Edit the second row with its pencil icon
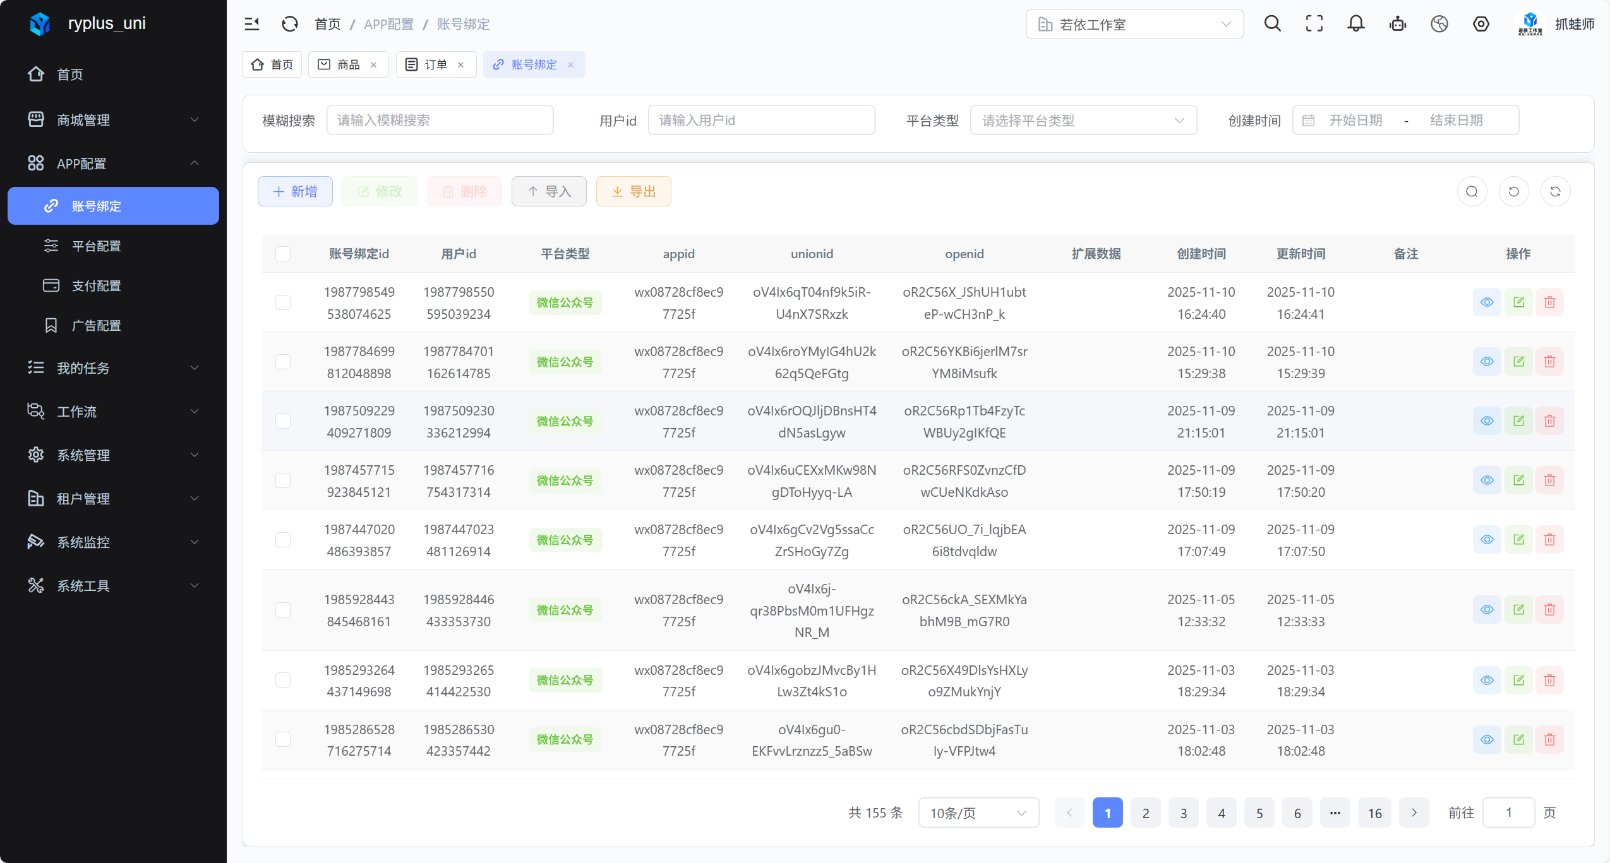The width and height of the screenshot is (1610, 863). click(x=1518, y=362)
